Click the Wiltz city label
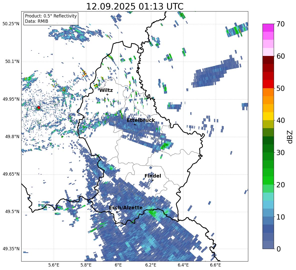This screenshot has height=270, width=296. [x=106, y=90]
